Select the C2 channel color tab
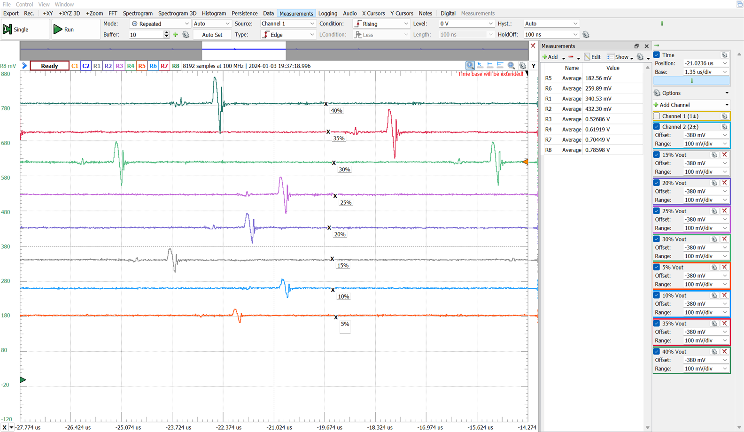This screenshot has width=744, height=432. pos(85,66)
